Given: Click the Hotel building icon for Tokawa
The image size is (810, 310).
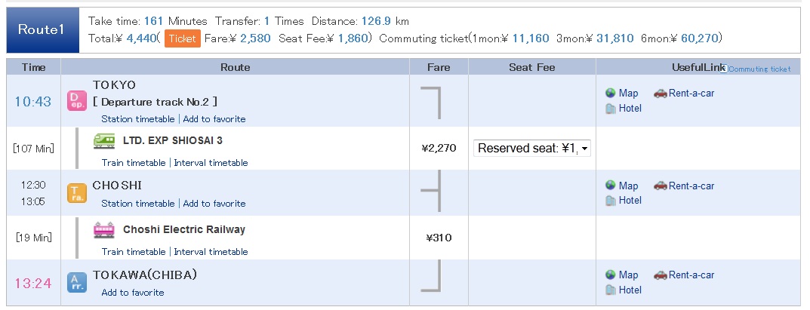Looking at the screenshot, I should pos(611,290).
